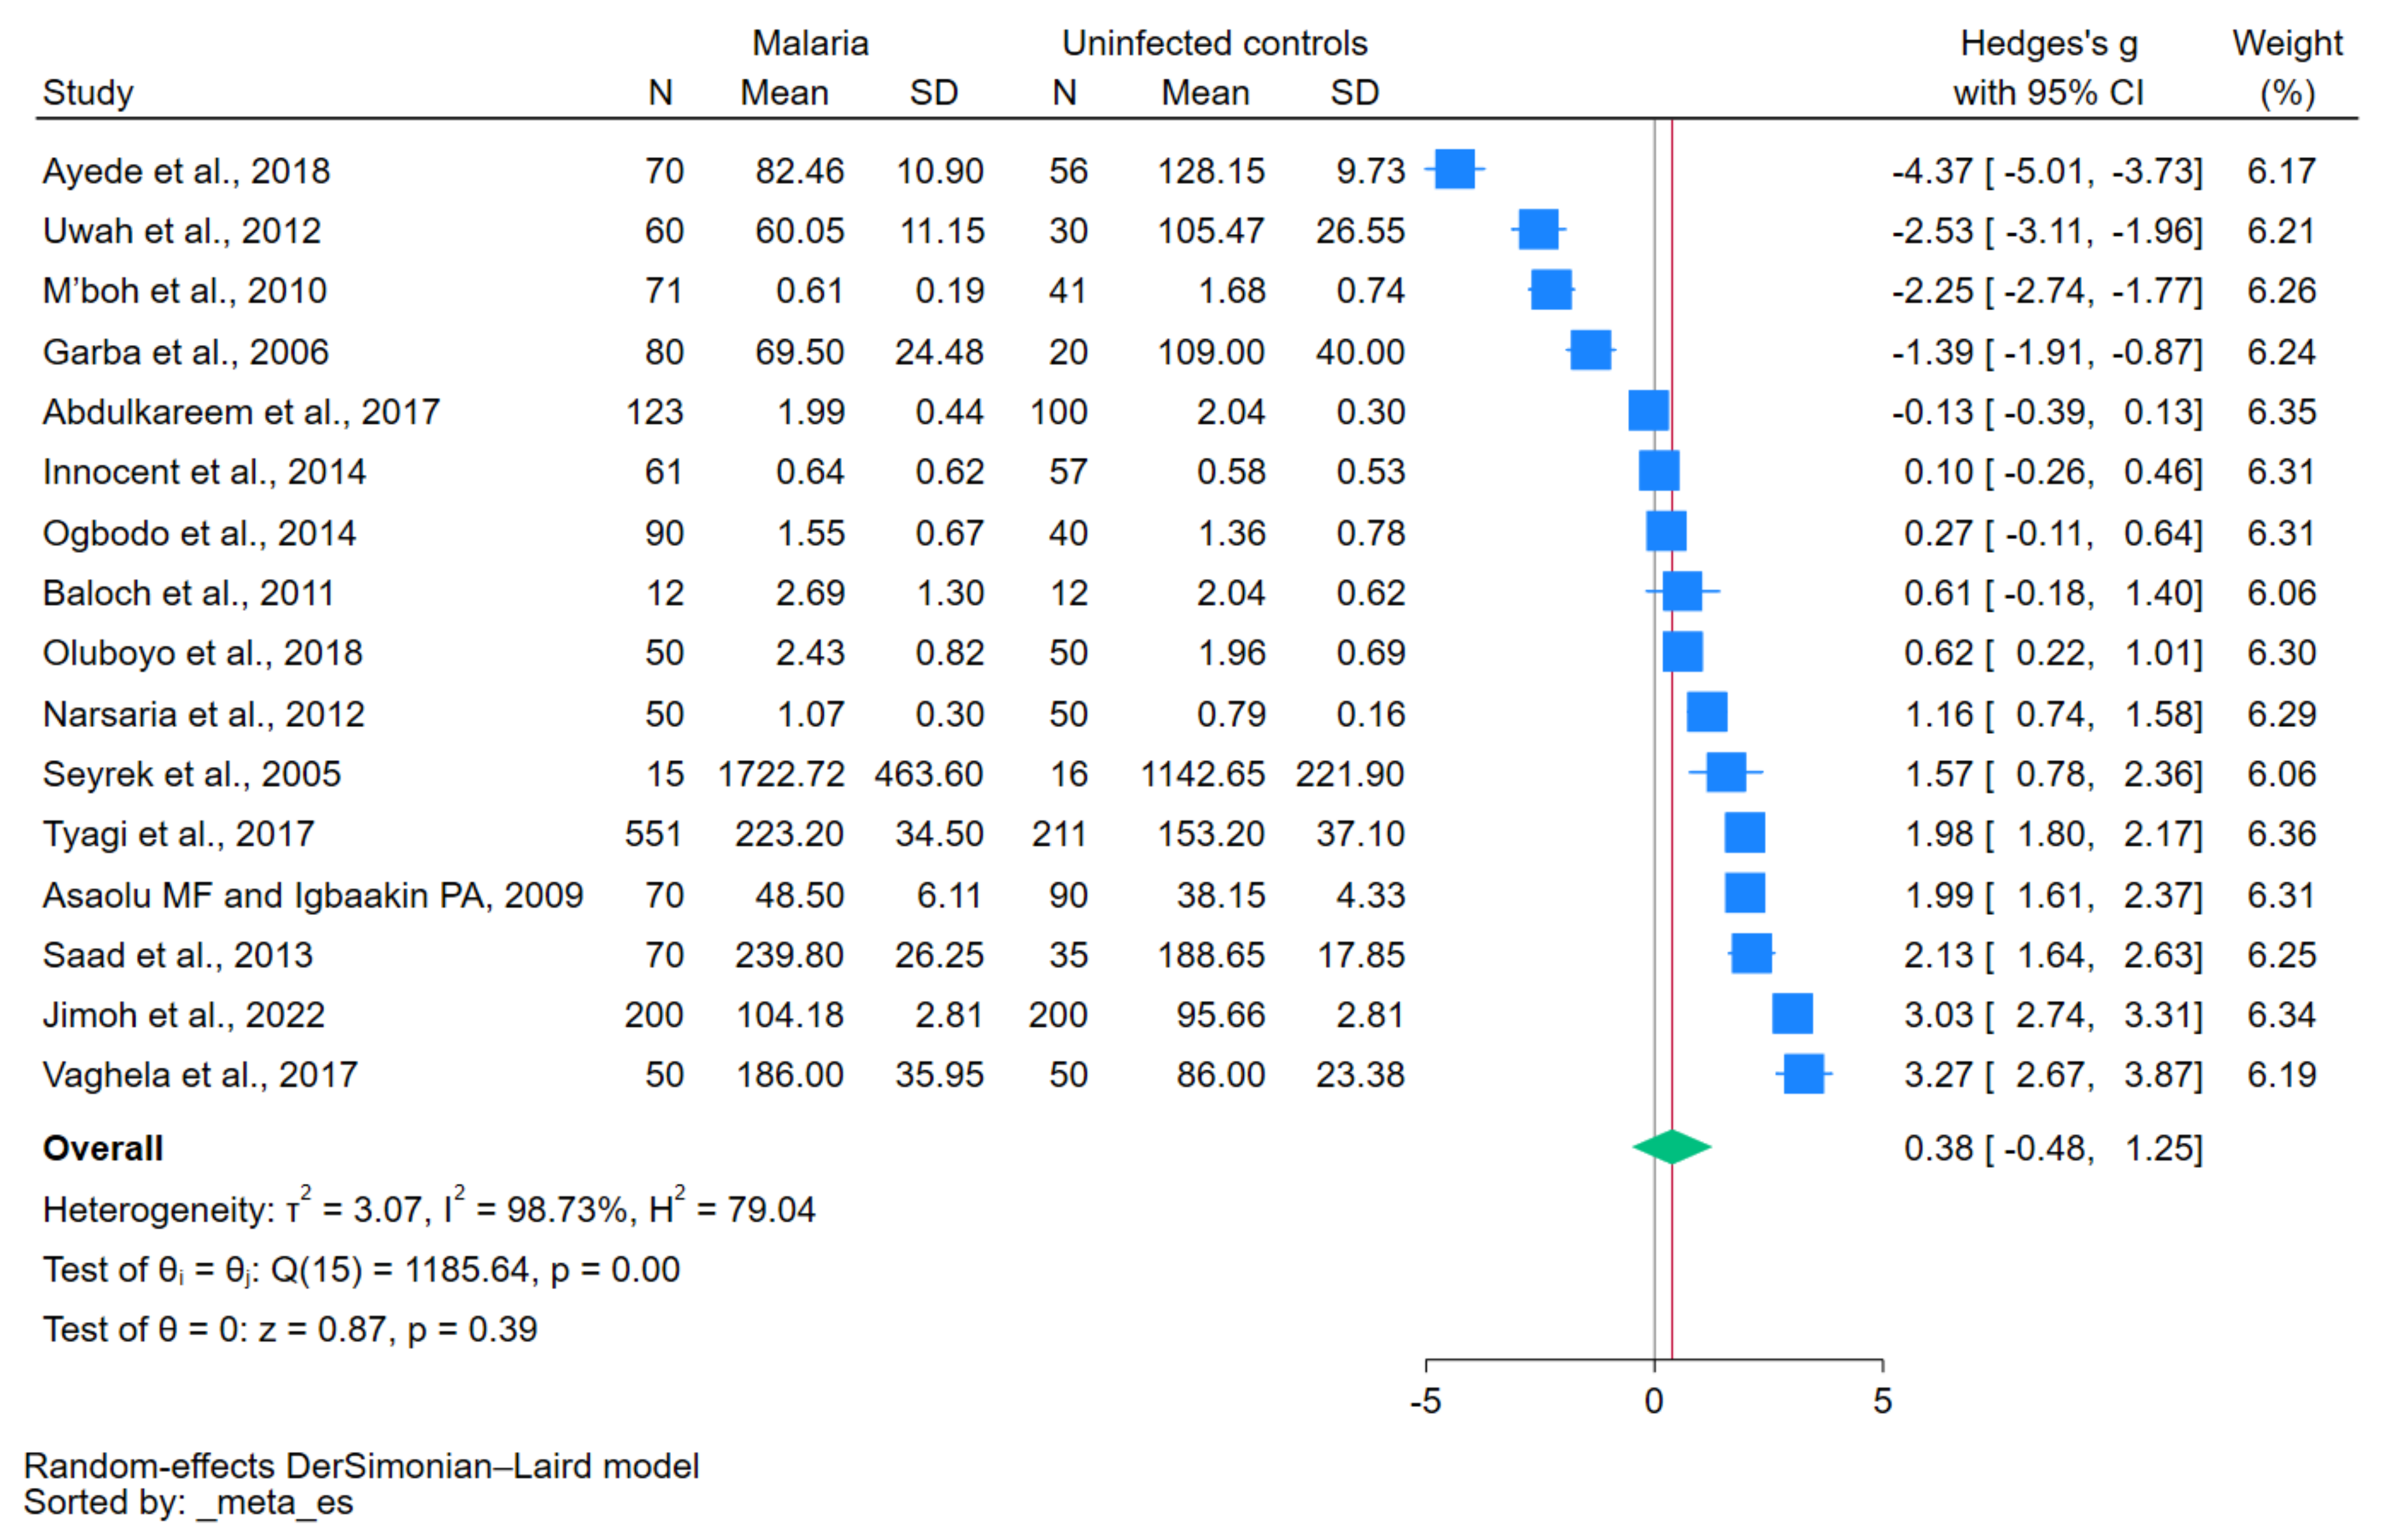Click the Sorted by _meta_es note
Image resolution: width=2382 pixels, height=1540 pixels.
188,1503
